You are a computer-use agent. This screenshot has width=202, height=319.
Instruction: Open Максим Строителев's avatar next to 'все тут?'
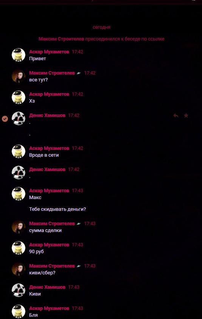[x=19, y=76]
